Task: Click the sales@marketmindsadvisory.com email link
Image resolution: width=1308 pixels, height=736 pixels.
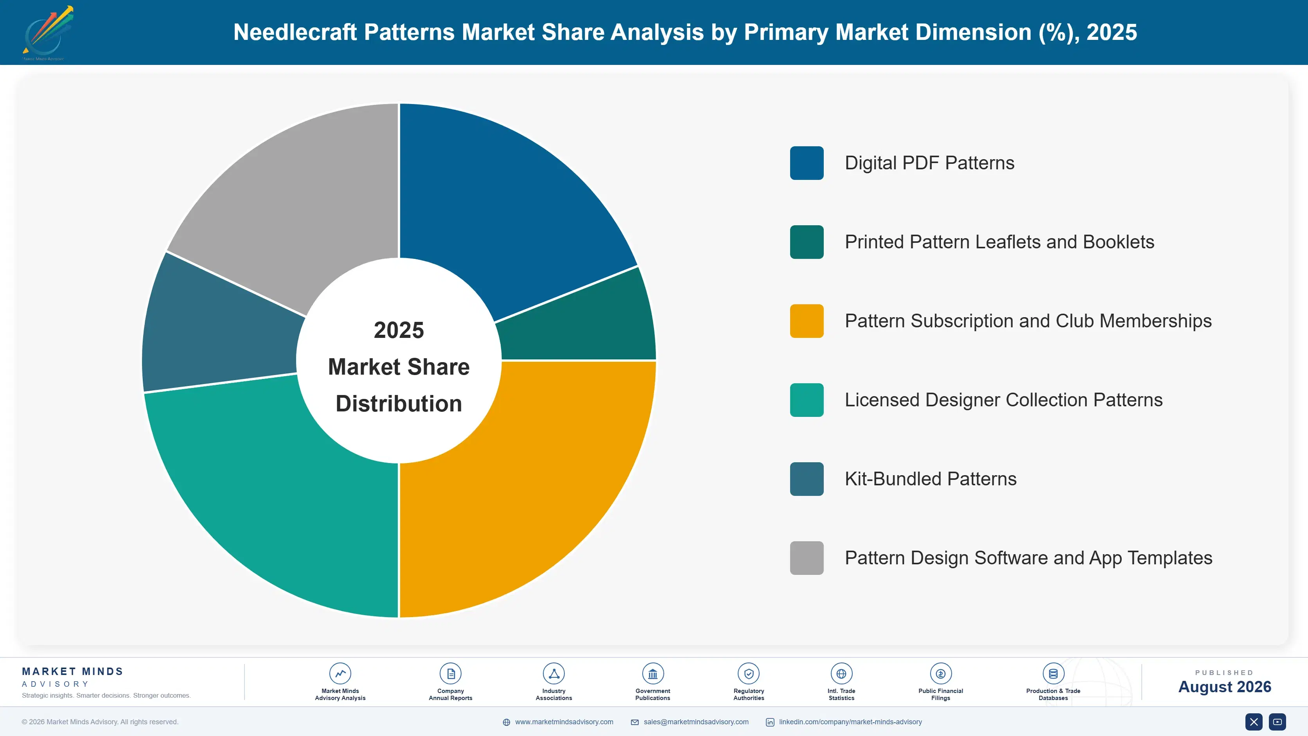Action: pos(696,722)
